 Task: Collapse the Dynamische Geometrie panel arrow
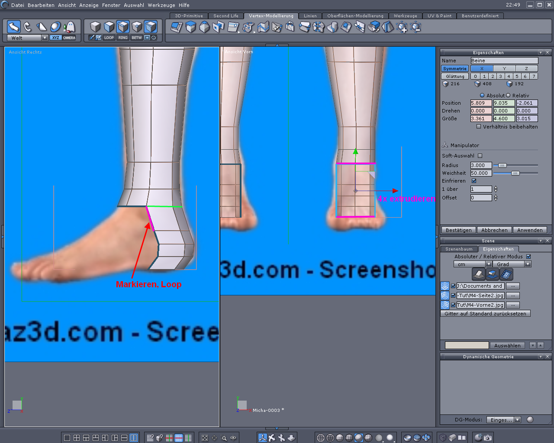coord(541,356)
